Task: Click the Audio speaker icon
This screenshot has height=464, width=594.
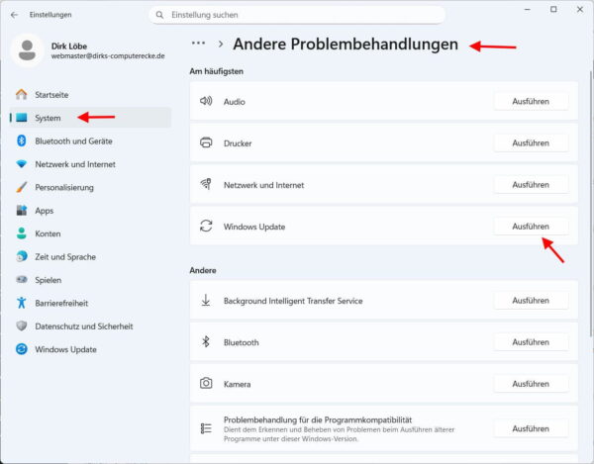Action: click(206, 101)
